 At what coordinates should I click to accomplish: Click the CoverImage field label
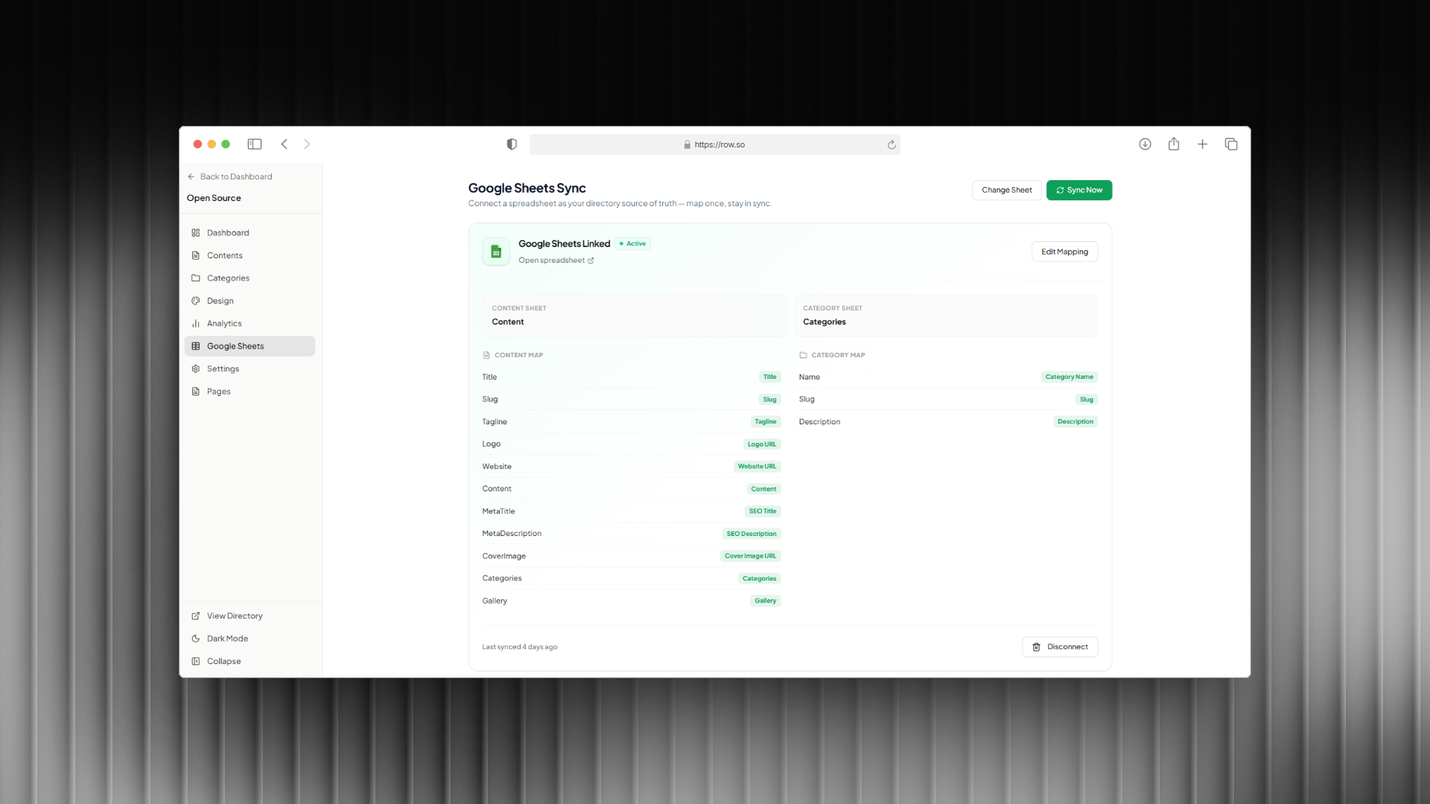[504, 556]
